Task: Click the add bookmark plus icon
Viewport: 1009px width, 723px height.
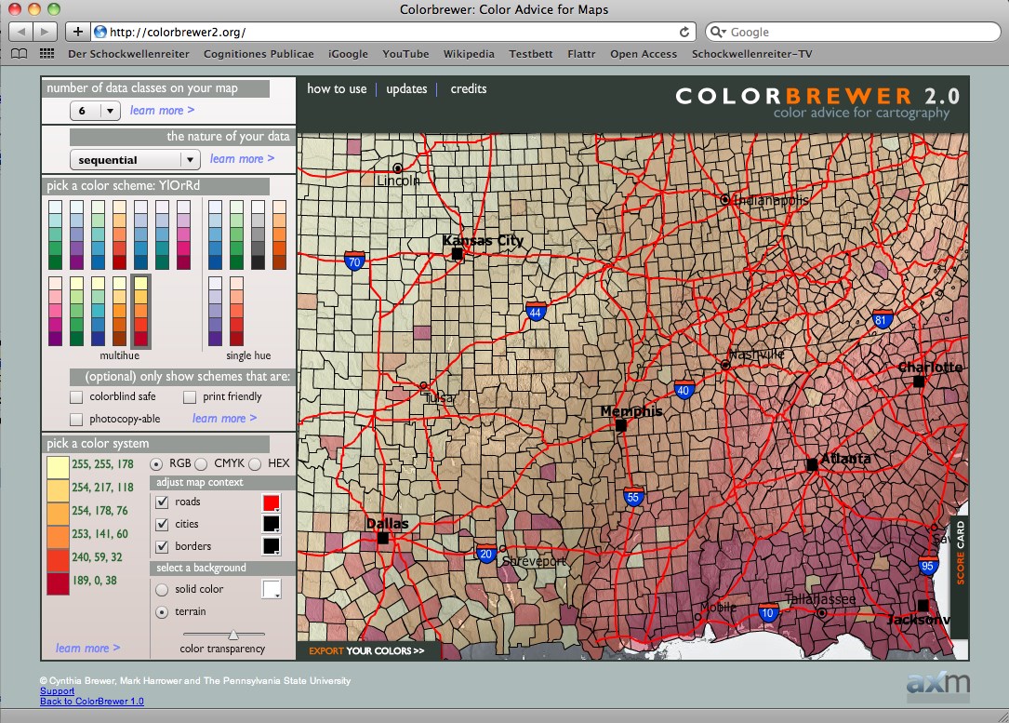Action: tap(78, 32)
